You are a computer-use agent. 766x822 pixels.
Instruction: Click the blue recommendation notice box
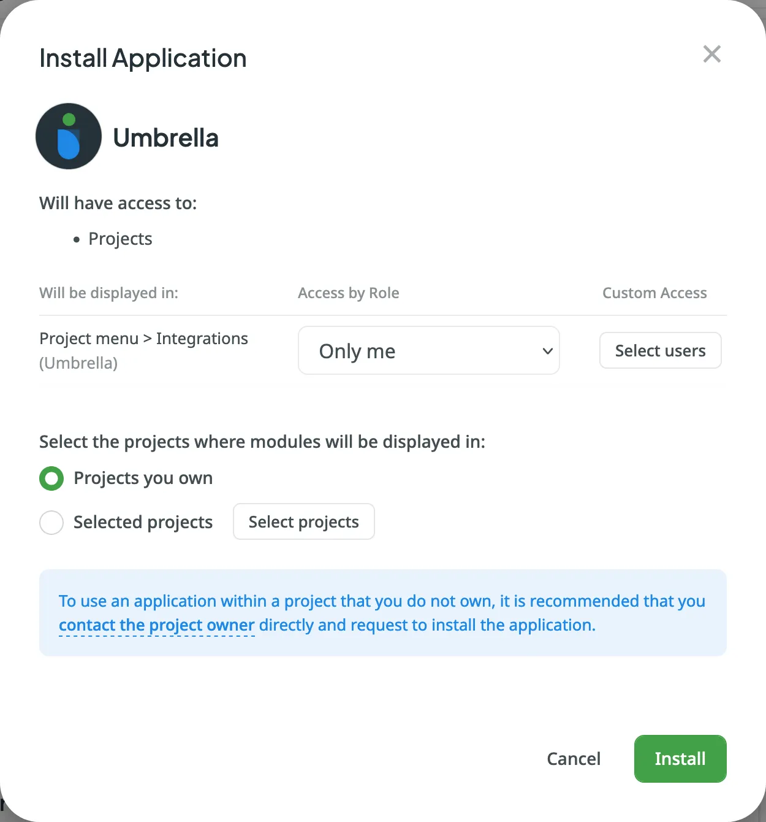[x=382, y=612]
